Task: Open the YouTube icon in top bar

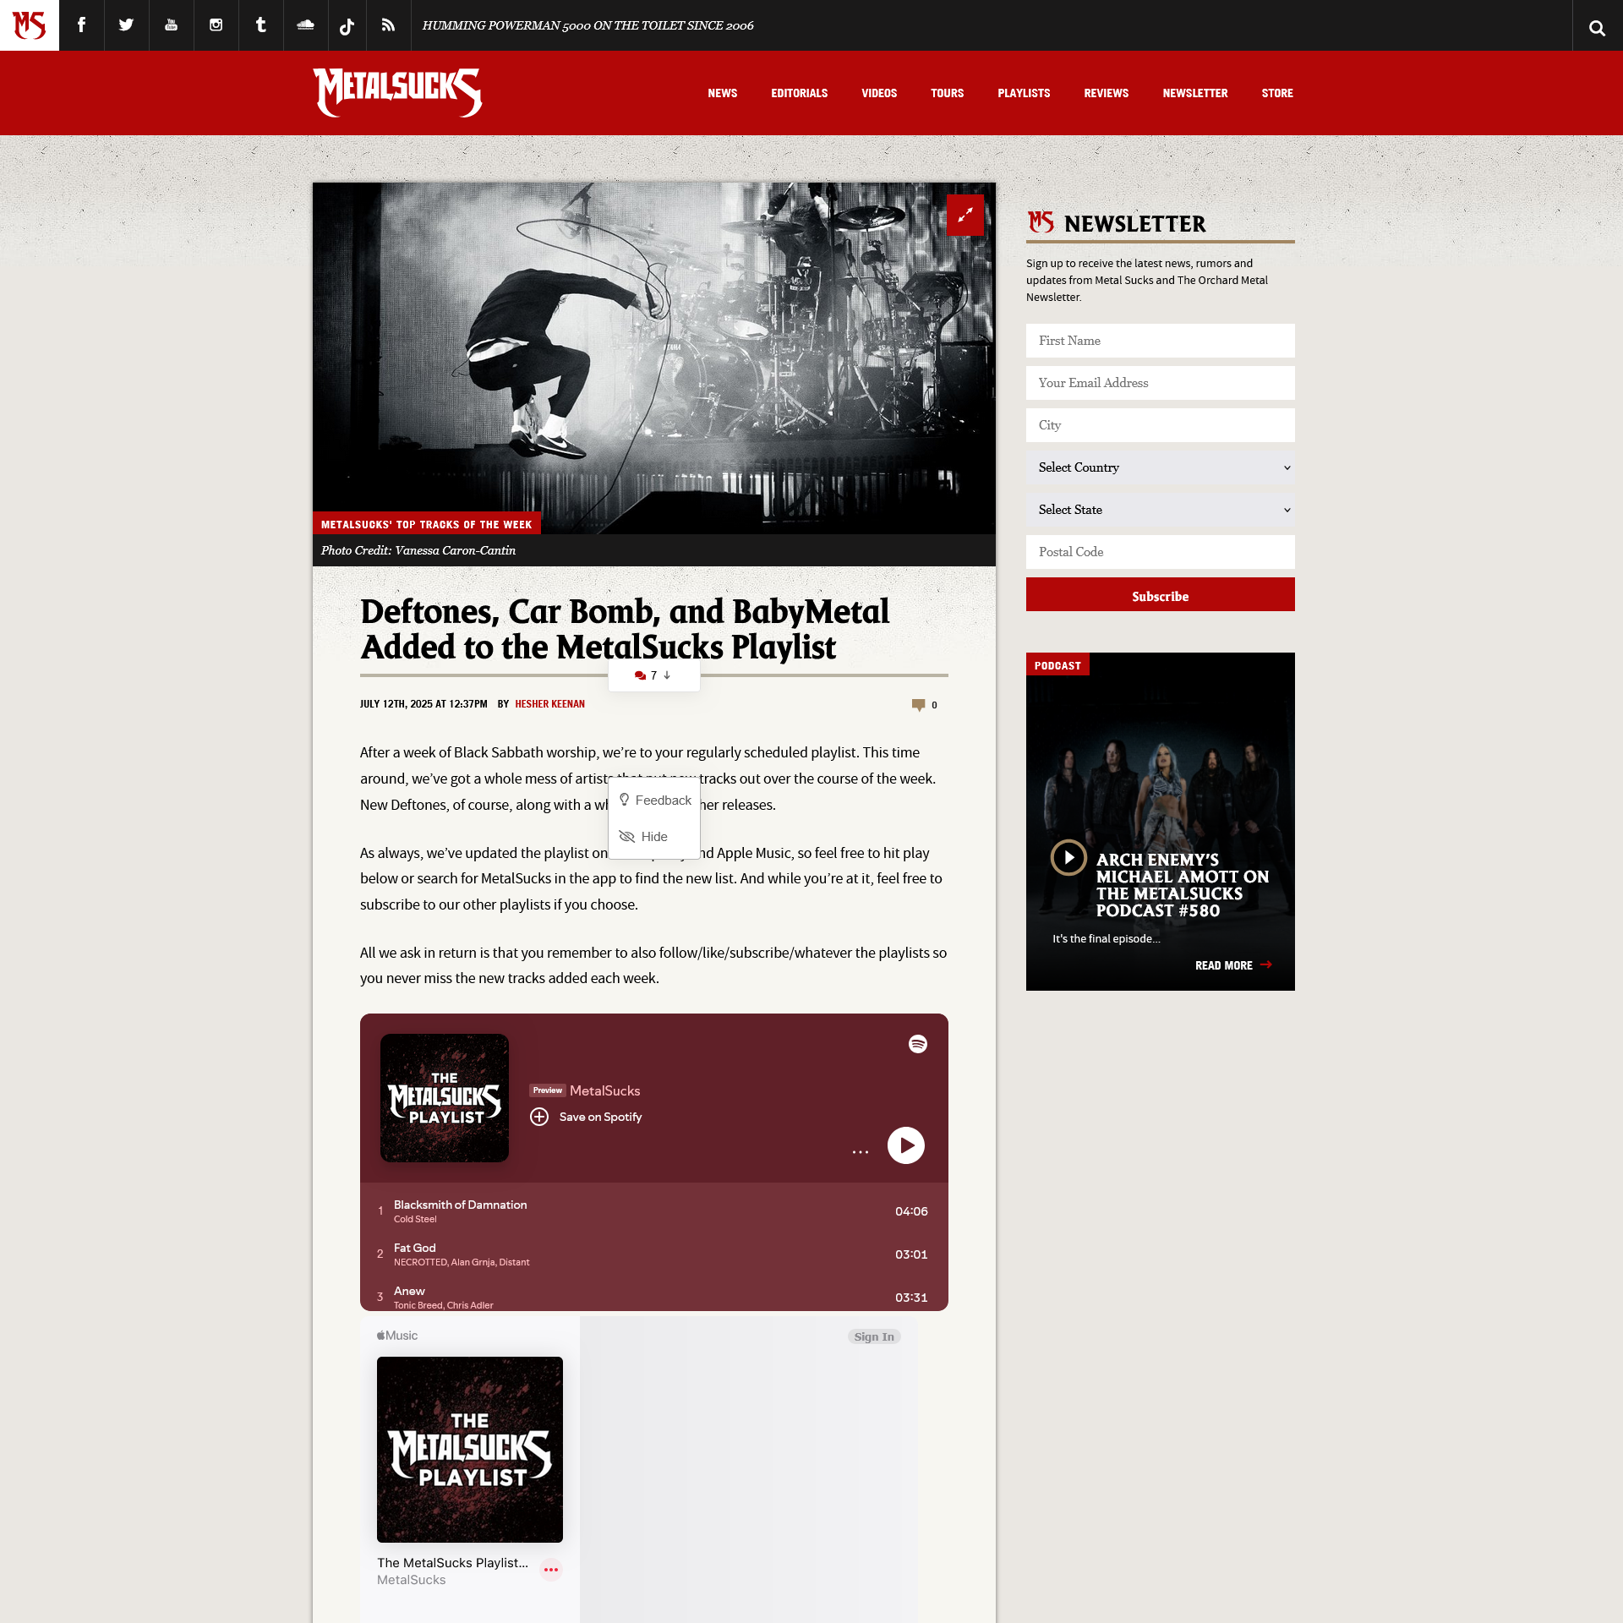Action: click(171, 25)
